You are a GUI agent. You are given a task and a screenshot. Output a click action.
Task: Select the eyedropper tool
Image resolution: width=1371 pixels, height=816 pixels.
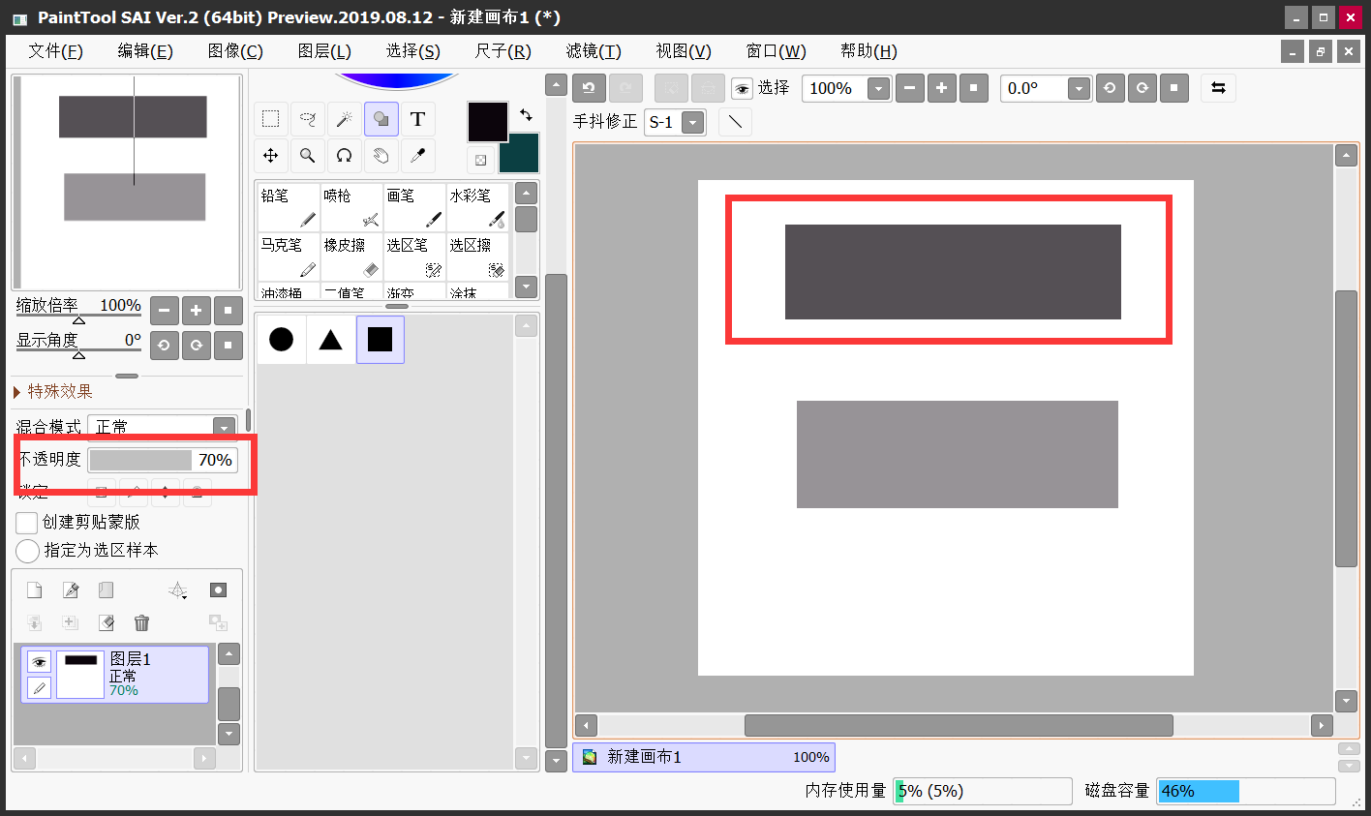418,155
